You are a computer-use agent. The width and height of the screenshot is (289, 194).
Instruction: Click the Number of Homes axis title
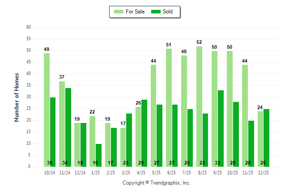17,97
